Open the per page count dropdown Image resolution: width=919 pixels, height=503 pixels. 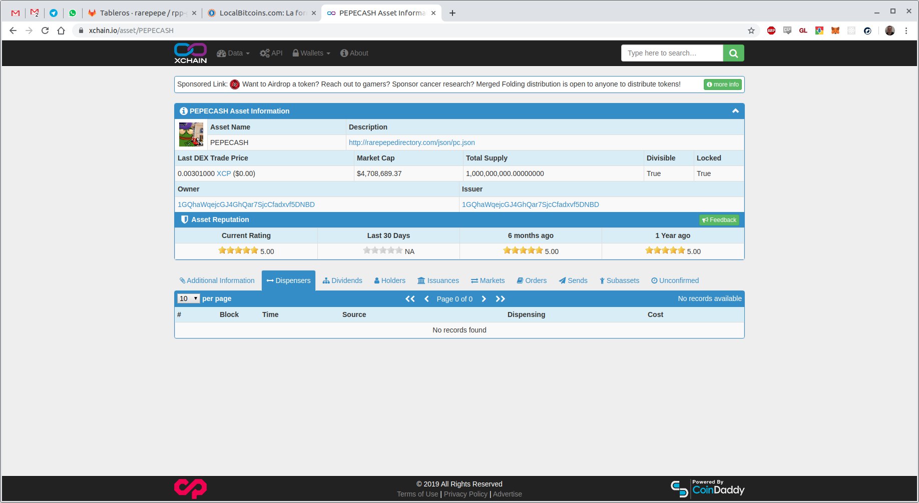(189, 298)
